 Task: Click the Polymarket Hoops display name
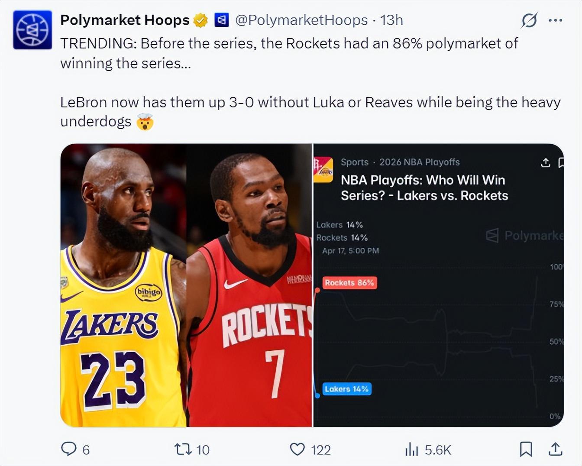(x=125, y=20)
